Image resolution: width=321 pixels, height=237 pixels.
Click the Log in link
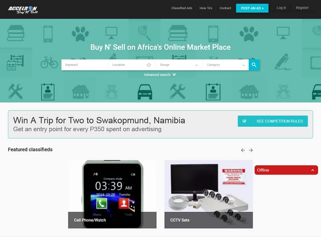281,8
